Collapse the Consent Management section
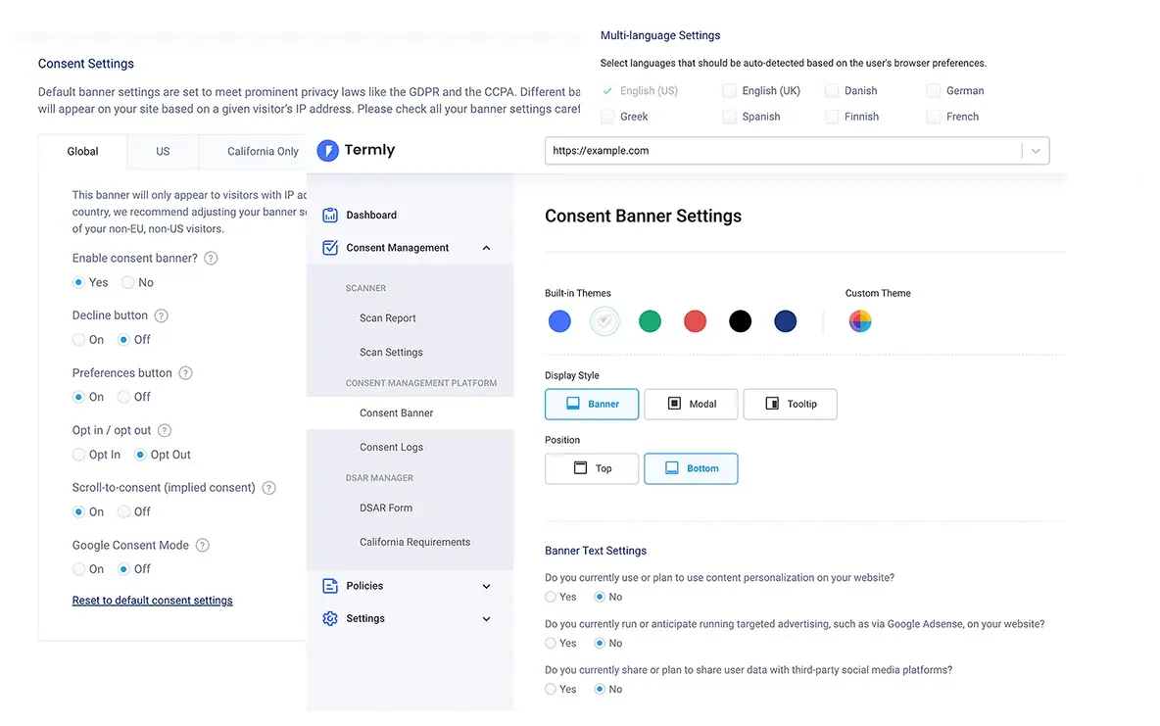Screen dimensions: 1160x726 click(486, 248)
